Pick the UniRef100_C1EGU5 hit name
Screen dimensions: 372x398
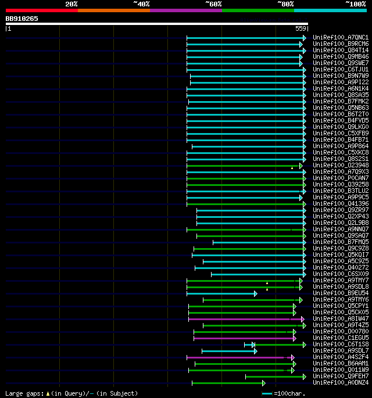tap(341, 338)
